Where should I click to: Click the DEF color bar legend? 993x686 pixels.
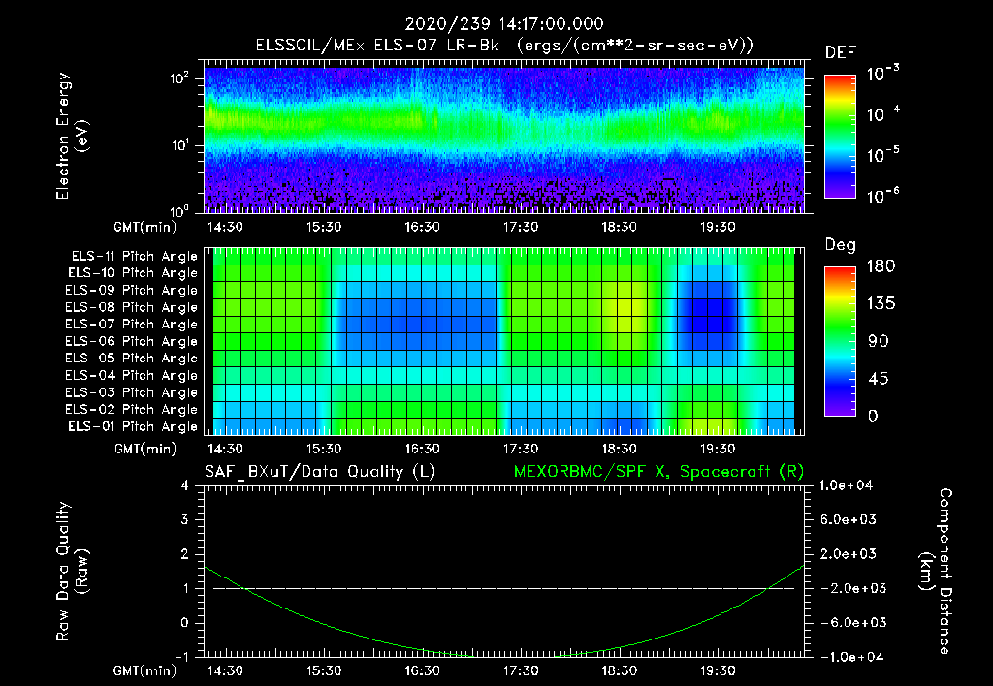pyautogui.click(x=840, y=136)
